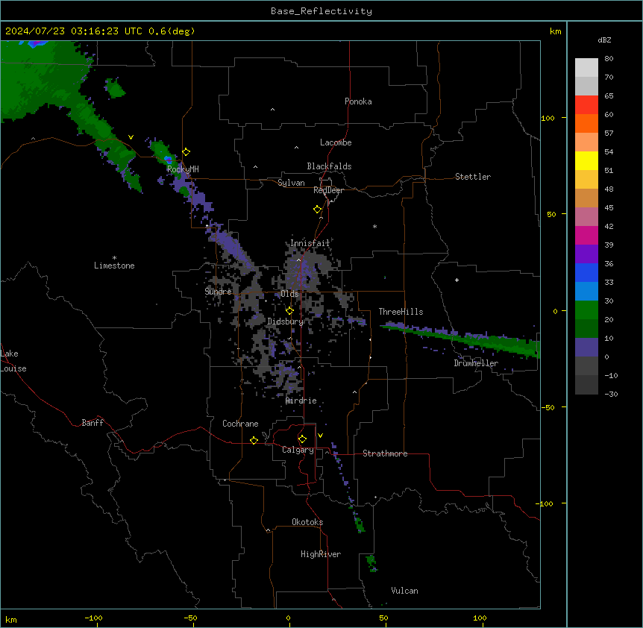Click the yellow diamond marker beside RockyMH
Viewport: 643px width, 628px height.
(x=186, y=152)
